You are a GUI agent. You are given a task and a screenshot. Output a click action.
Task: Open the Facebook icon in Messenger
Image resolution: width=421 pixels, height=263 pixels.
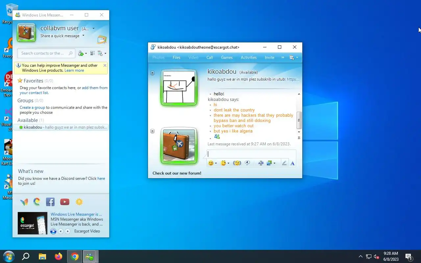[x=50, y=202]
